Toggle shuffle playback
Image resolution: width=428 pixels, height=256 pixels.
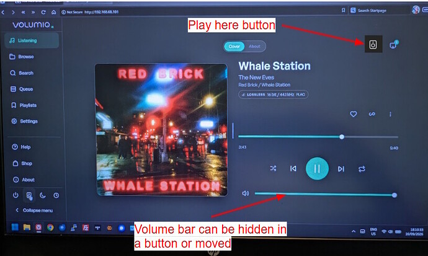pyautogui.click(x=273, y=169)
